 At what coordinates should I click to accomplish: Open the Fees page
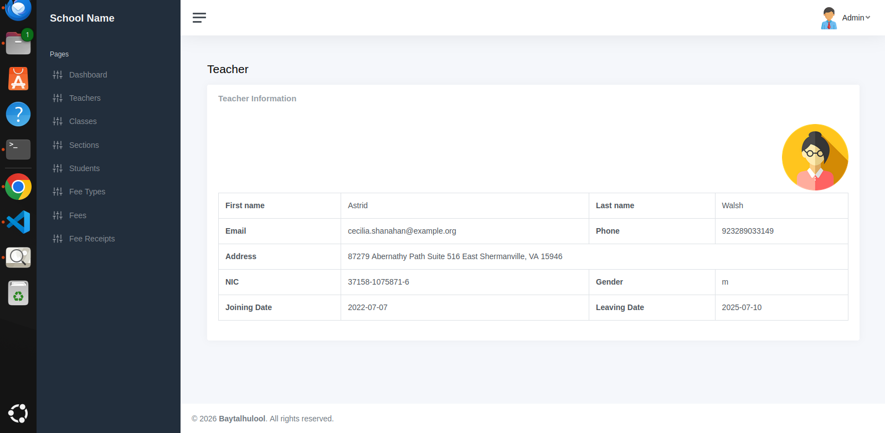(x=78, y=215)
